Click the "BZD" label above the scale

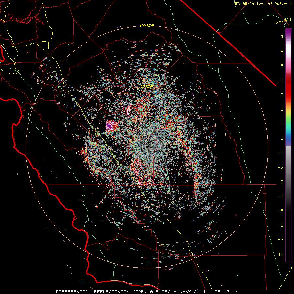(x=287, y=19)
